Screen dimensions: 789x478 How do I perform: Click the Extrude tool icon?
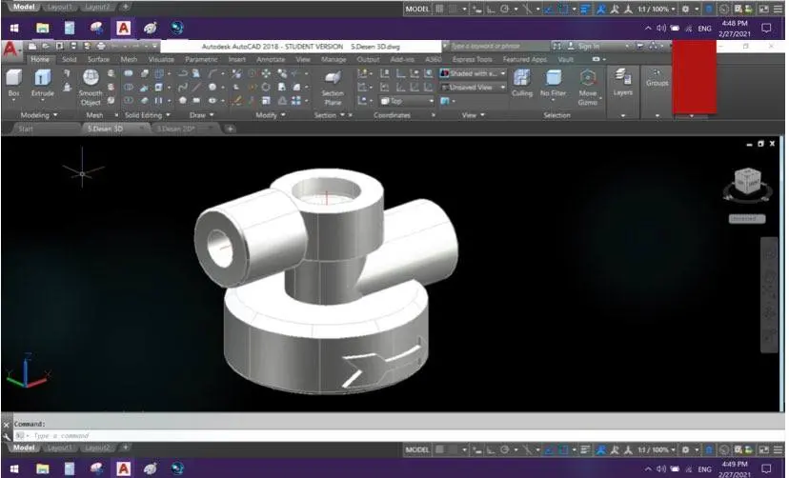[43, 78]
